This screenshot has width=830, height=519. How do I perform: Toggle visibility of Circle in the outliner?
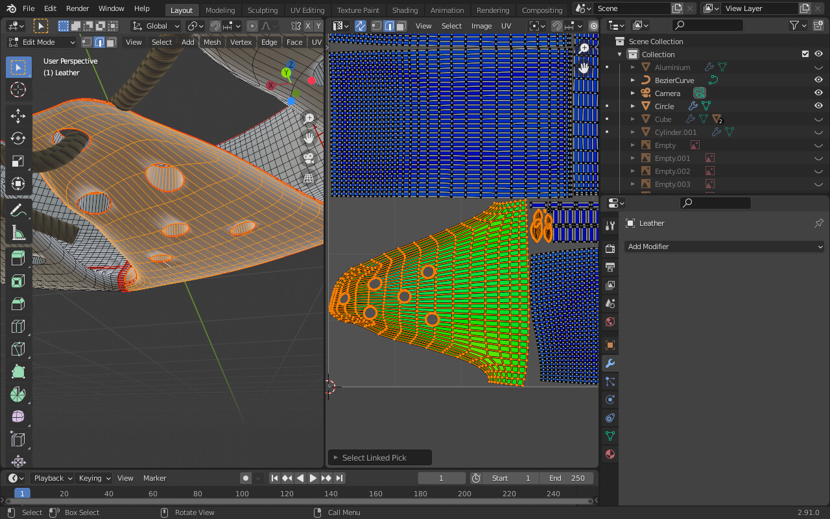pyautogui.click(x=818, y=106)
